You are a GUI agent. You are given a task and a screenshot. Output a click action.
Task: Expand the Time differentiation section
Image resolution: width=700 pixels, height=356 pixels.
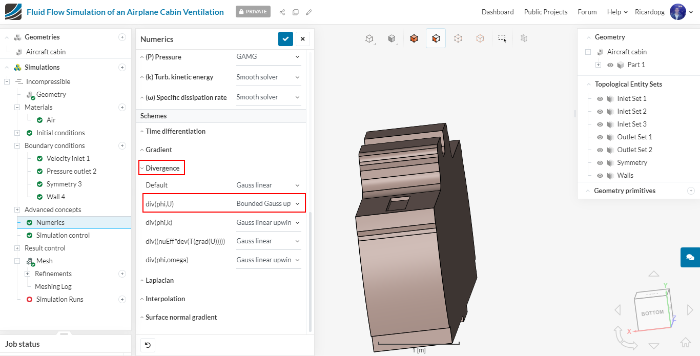point(173,131)
